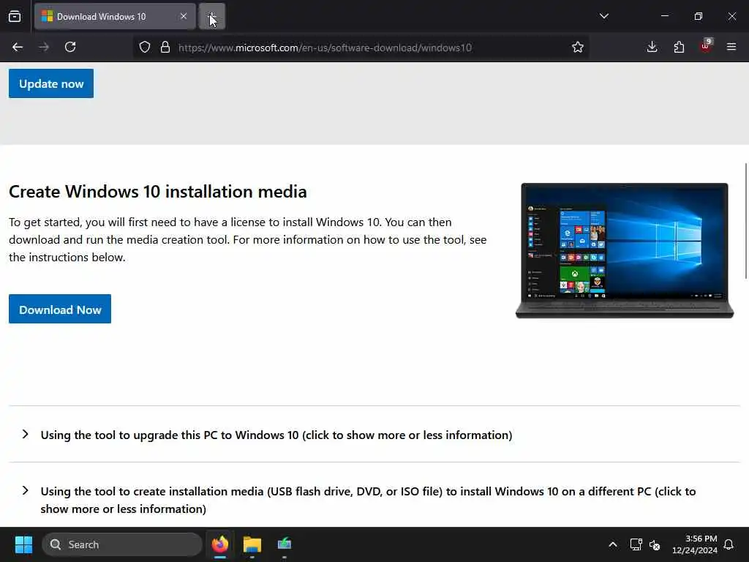749x562 pixels.
Task: Minimize the Firefox window
Action: pyautogui.click(x=665, y=16)
